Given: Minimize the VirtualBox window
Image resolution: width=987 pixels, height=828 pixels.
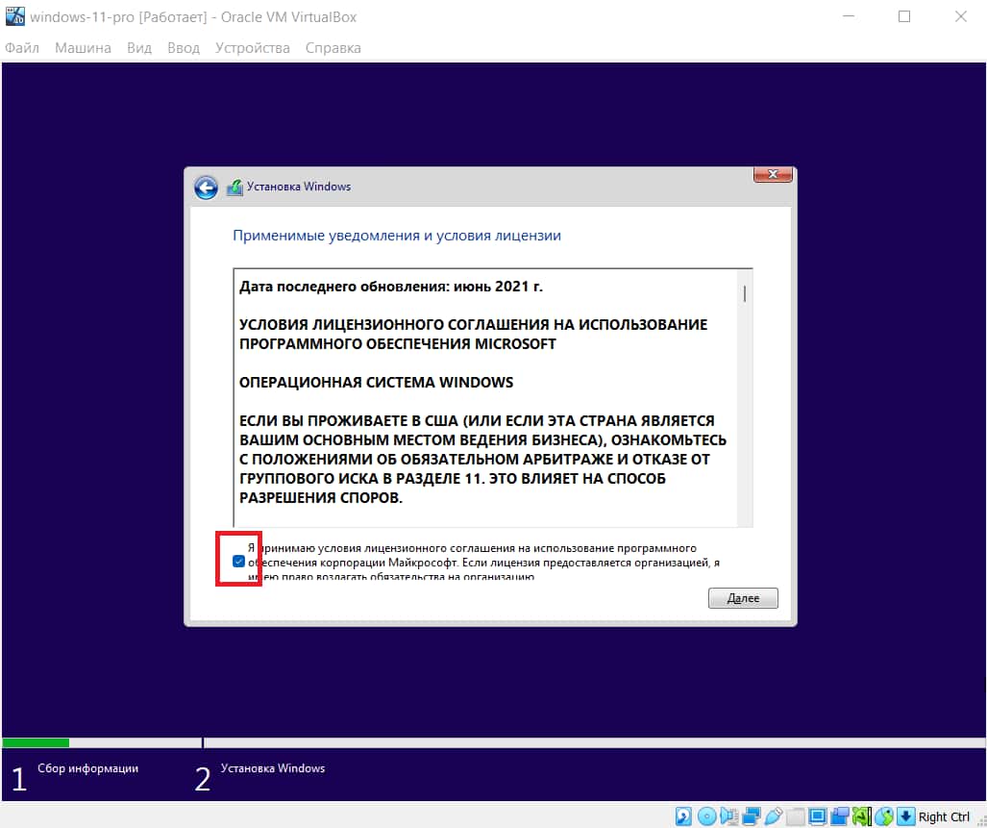Looking at the screenshot, I should (x=849, y=17).
